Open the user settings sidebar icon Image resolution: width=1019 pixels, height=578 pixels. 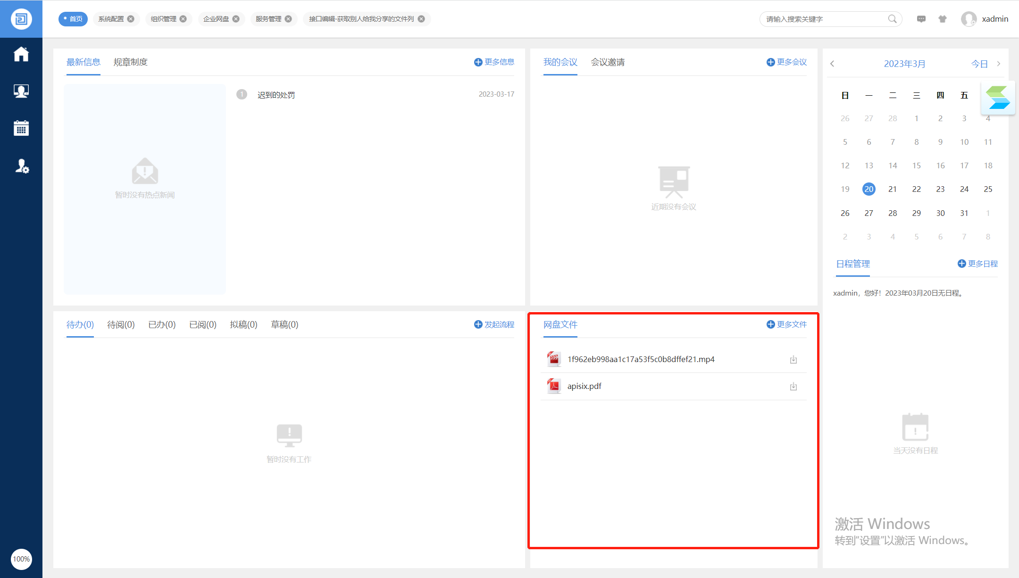click(x=22, y=166)
